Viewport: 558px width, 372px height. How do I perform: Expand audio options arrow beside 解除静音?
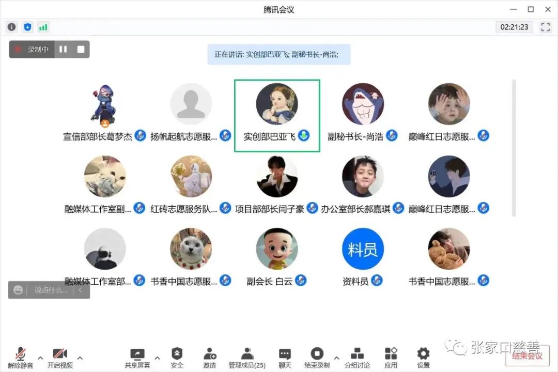pos(40,358)
